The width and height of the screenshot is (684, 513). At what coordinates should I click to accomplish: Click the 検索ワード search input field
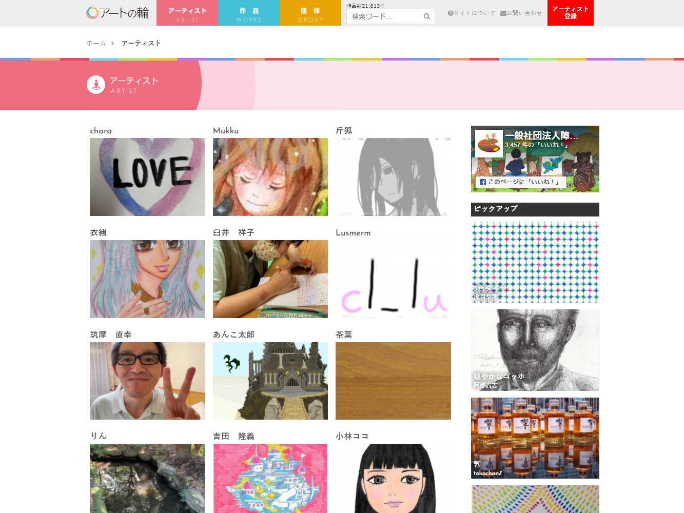[383, 16]
